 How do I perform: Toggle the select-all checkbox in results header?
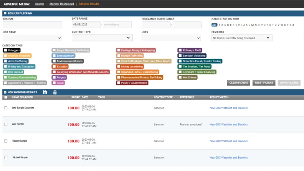coord(5,97)
